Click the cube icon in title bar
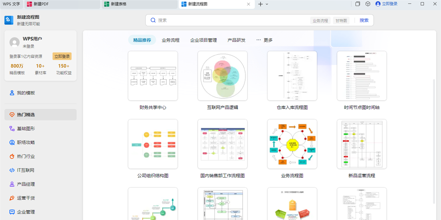This screenshot has height=220, width=441. pos(367,4)
